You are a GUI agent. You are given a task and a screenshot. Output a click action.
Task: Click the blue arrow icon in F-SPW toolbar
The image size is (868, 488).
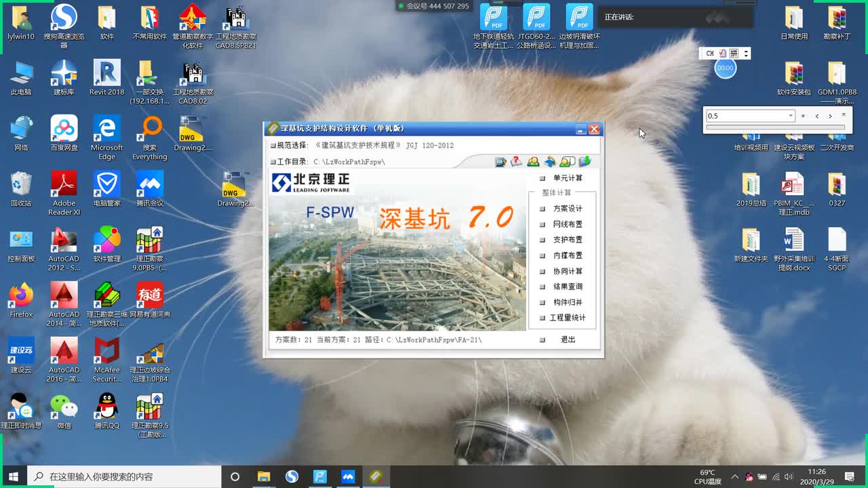point(550,161)
